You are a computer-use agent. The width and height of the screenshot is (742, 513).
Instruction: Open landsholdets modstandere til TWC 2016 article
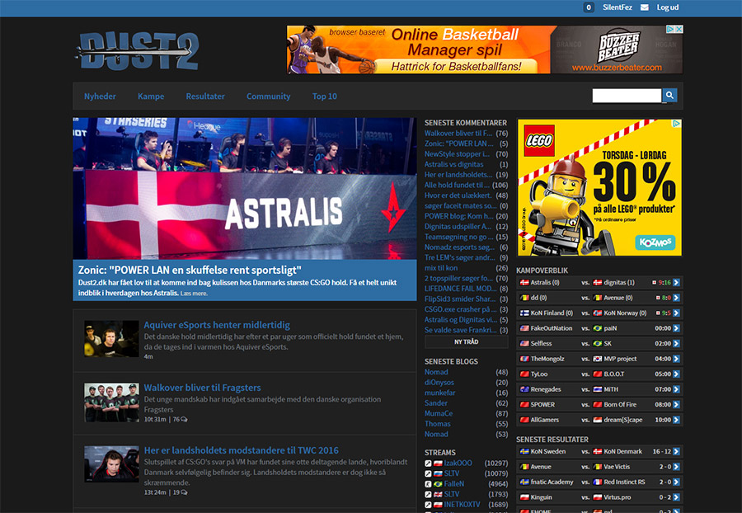click(x=242, y=450)
